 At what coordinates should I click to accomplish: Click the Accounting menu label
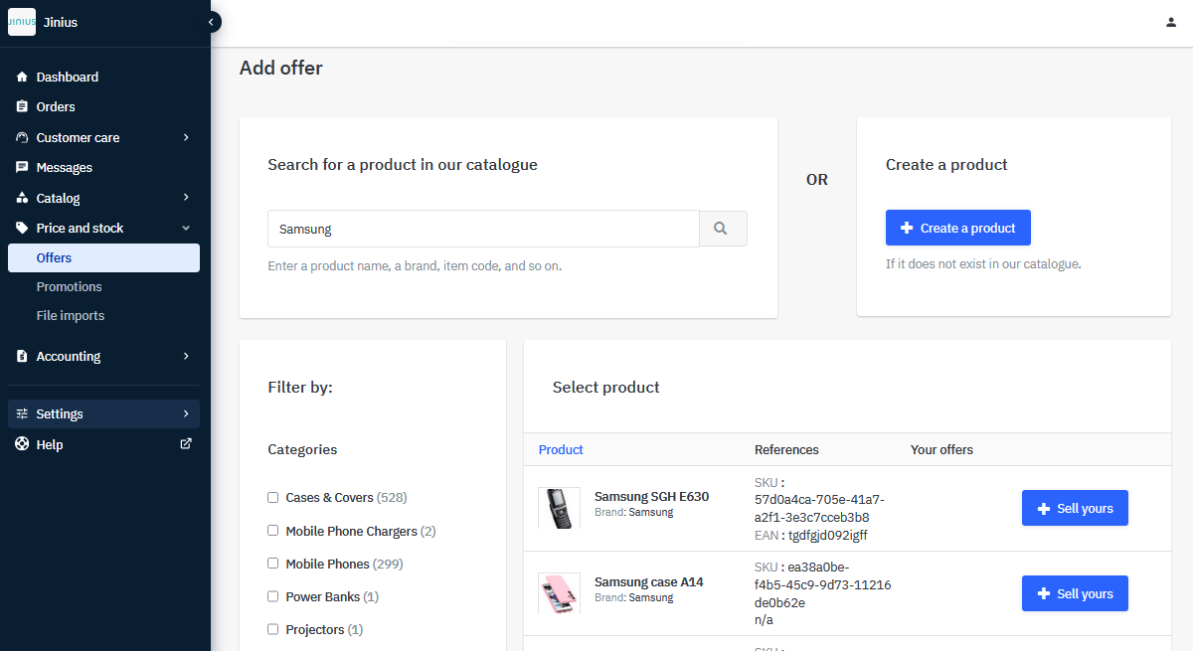(69, 356)
